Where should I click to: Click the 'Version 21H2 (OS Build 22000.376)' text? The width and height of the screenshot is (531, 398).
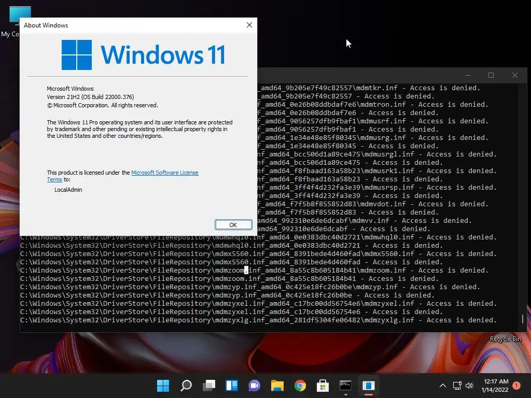[x=90, y=97]
